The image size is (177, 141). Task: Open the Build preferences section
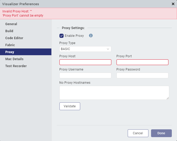pyautogui.click(x=9, y=31)
